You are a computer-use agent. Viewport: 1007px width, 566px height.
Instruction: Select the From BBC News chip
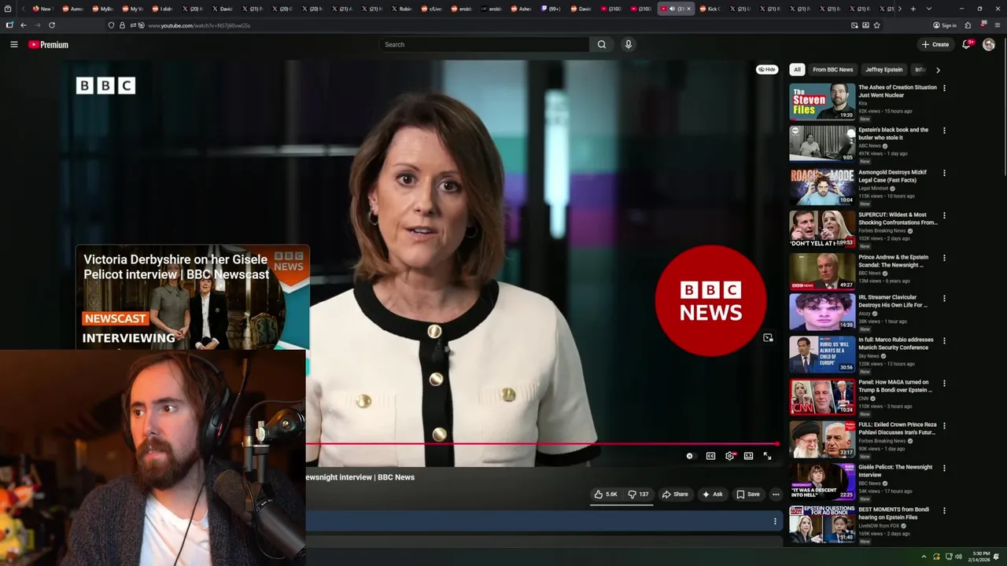tap(832, 69)
